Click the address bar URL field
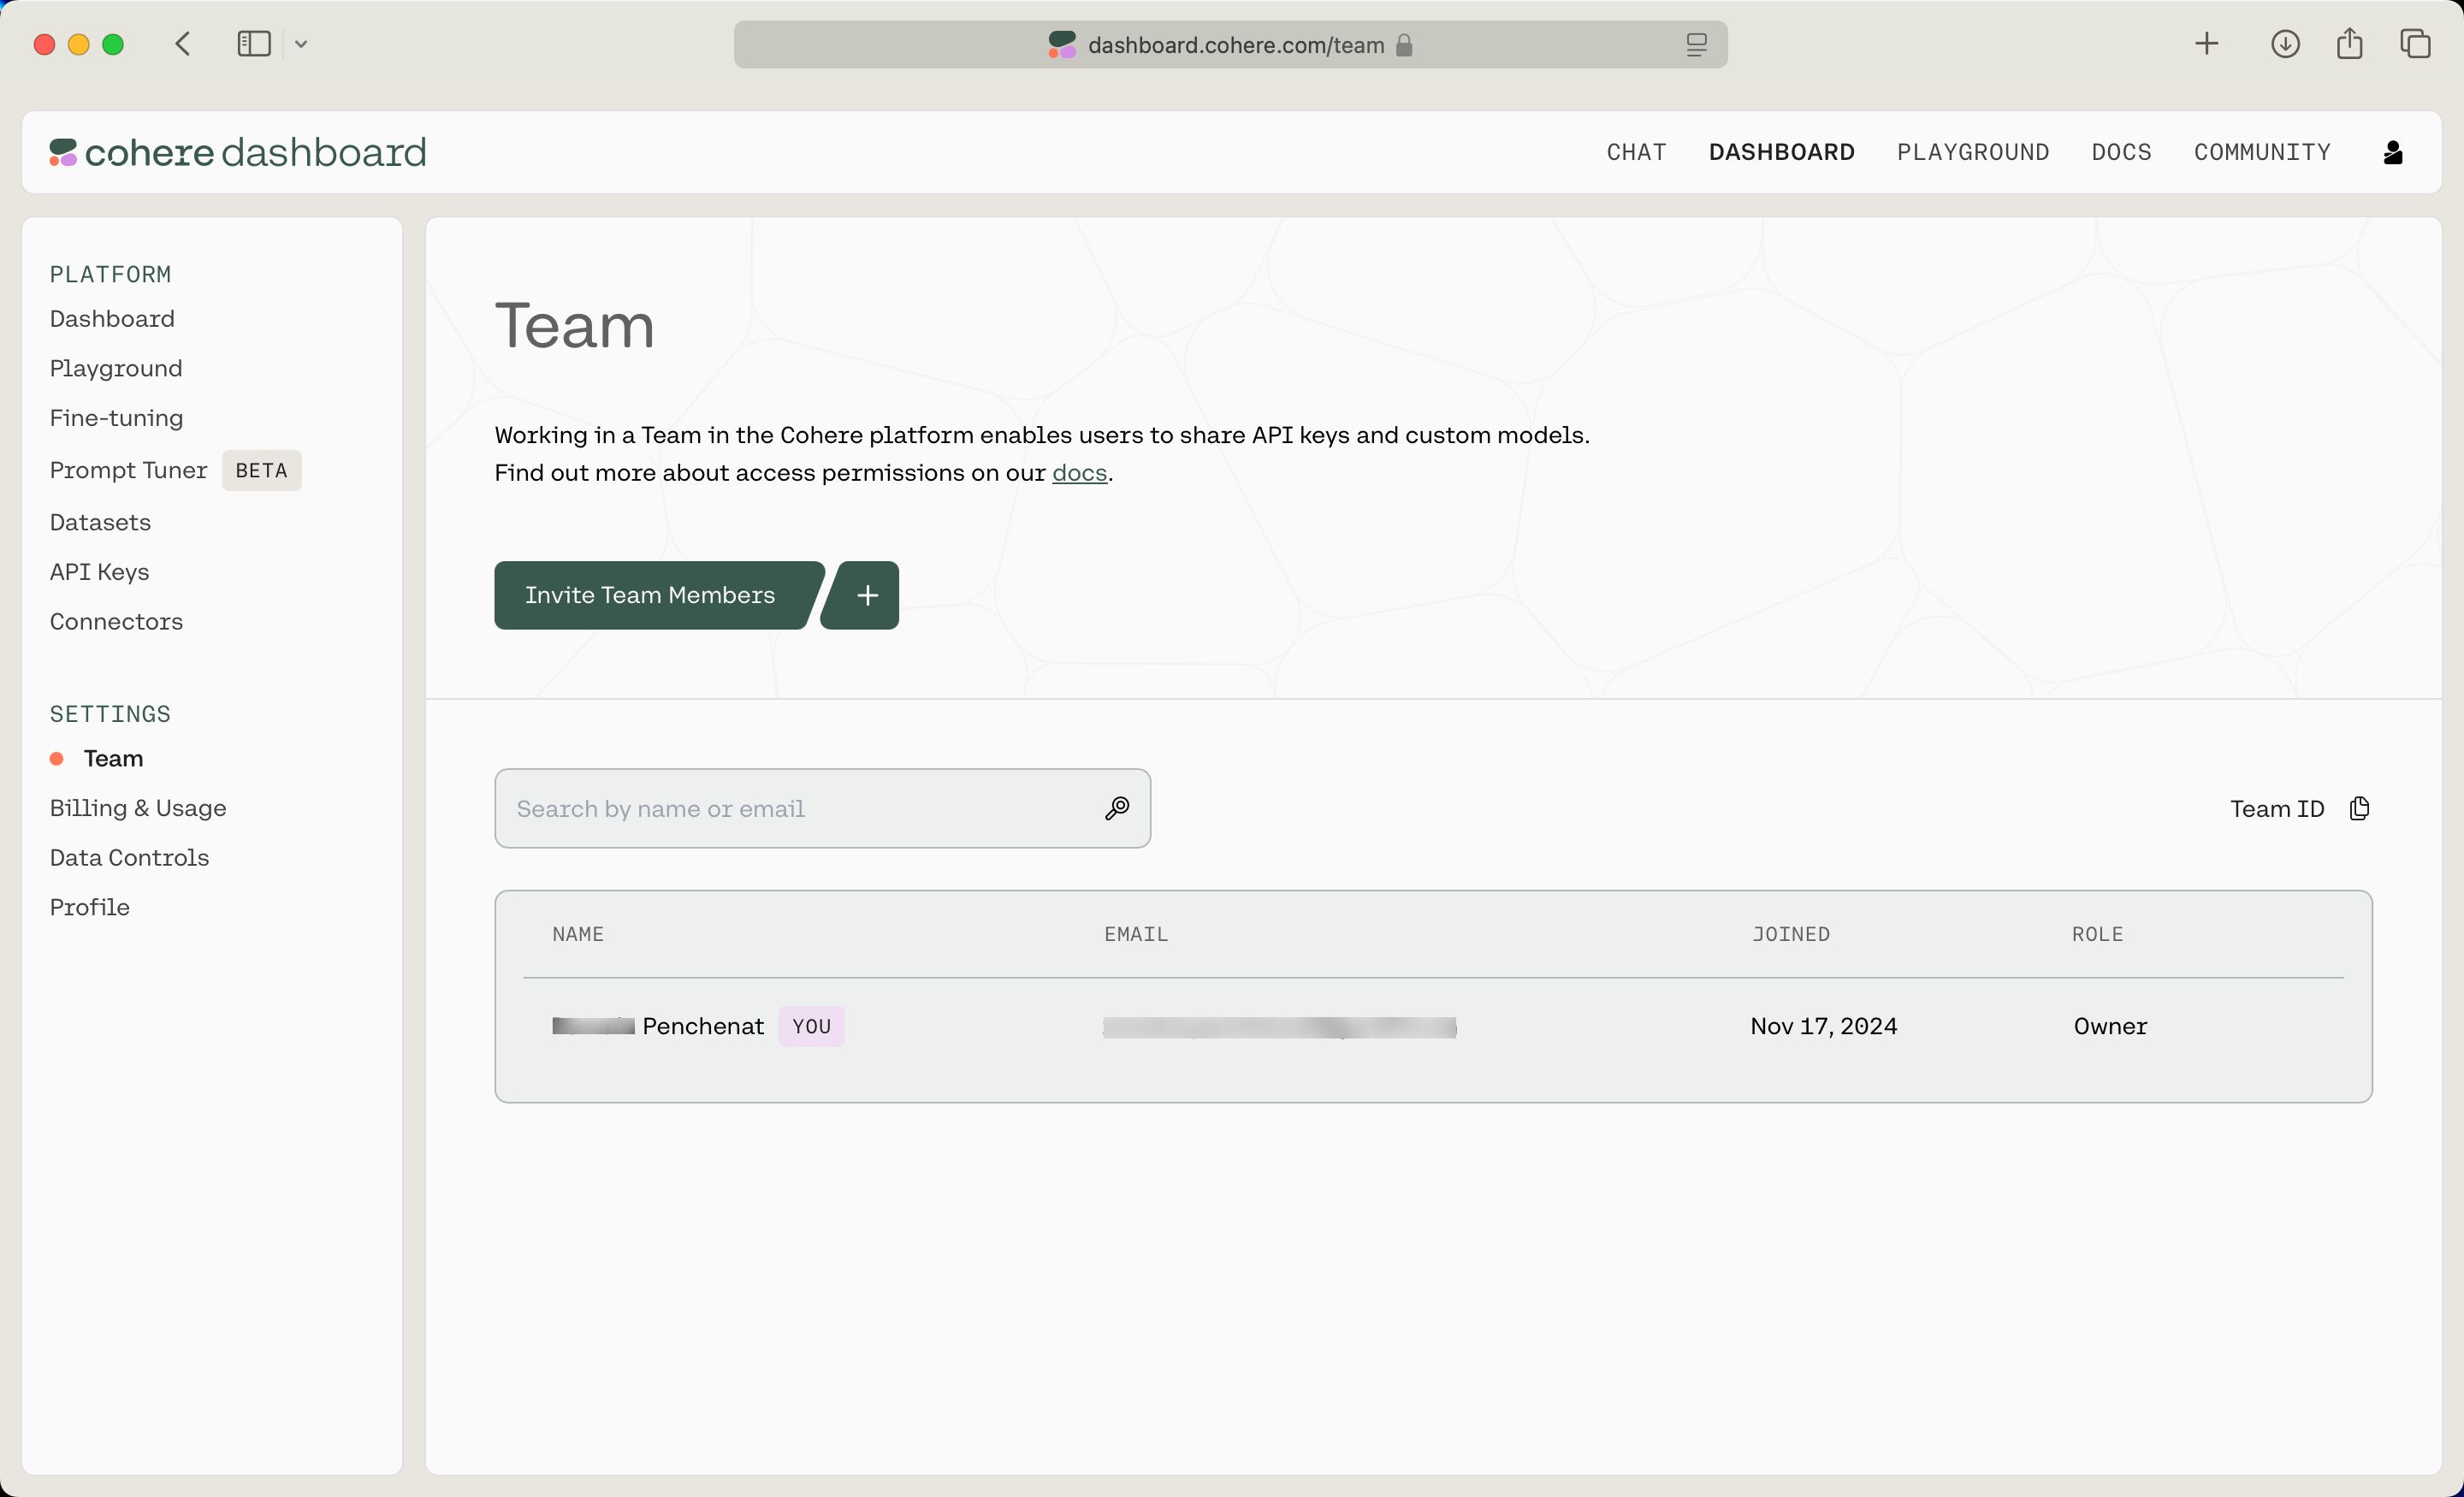Image resolution: width=2464 pixels, height=1497 pixels. pos(1230,45)
